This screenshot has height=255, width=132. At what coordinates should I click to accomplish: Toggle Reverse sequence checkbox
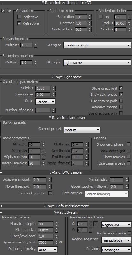click(129, 233)
